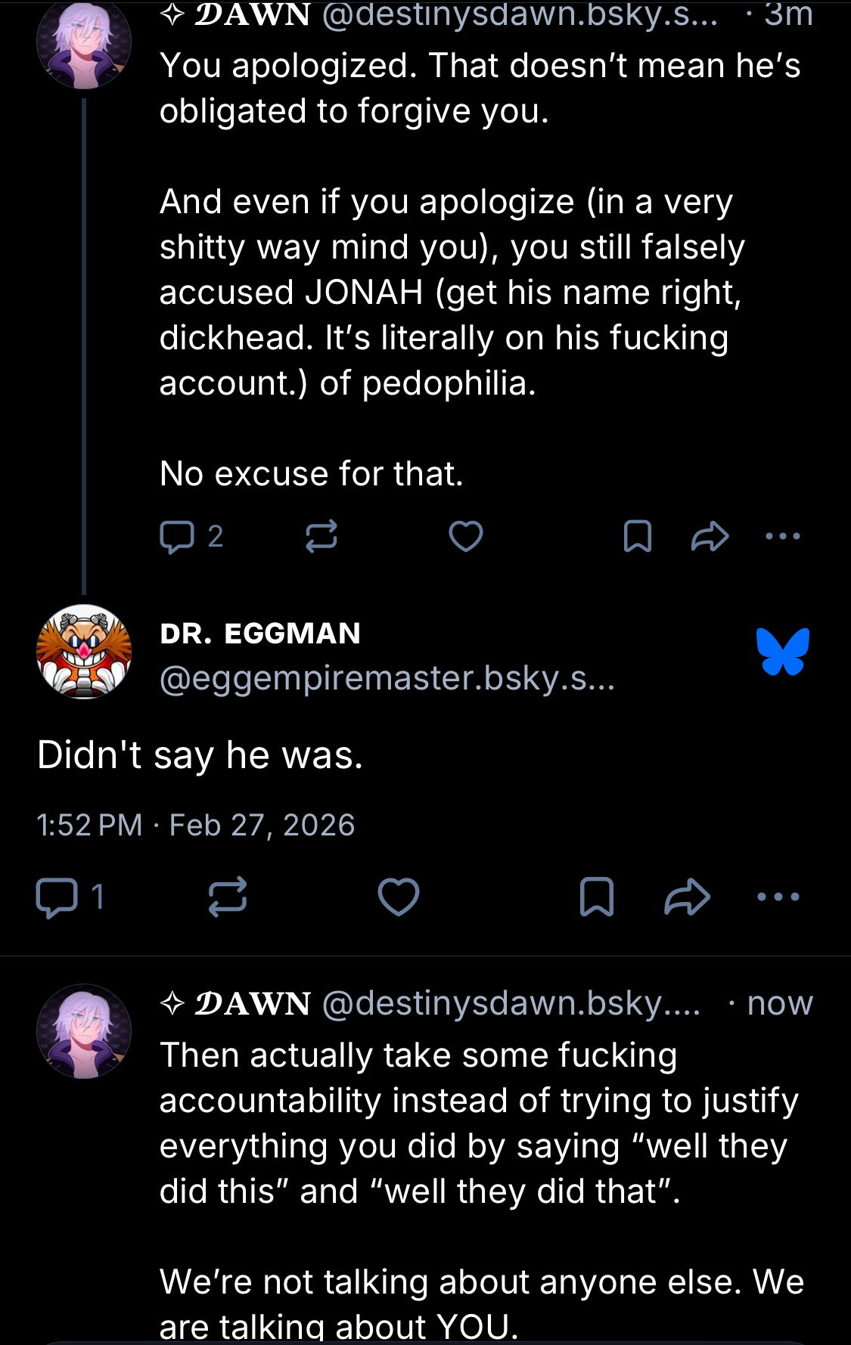Bookmark Dr. Eggman's post
The image size is (851, 1345).
pos(596,897)
